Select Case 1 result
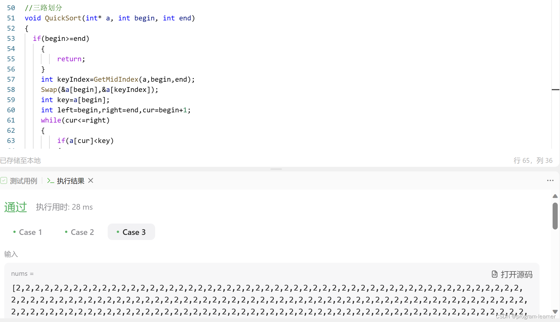 pos(28,232)
